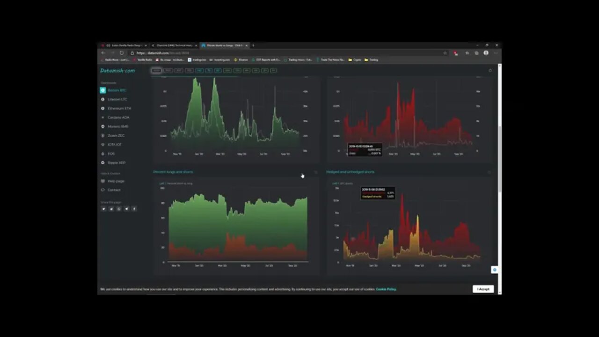Click the Datamish.com logo
The image size is (599, 337).
pyautogui.click(x=117, y=71)
